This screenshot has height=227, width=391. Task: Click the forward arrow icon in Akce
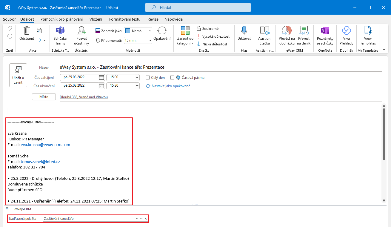(39, 40)
